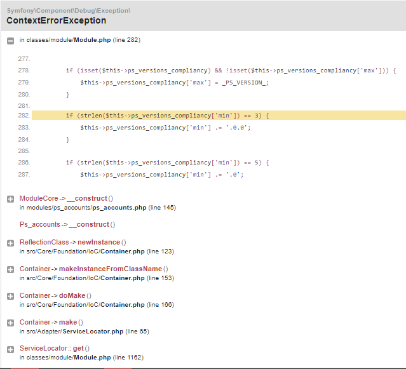406x369 pixels.
Task: Click 'Container.php (line 123)' file path
Action: pos(137,252)
